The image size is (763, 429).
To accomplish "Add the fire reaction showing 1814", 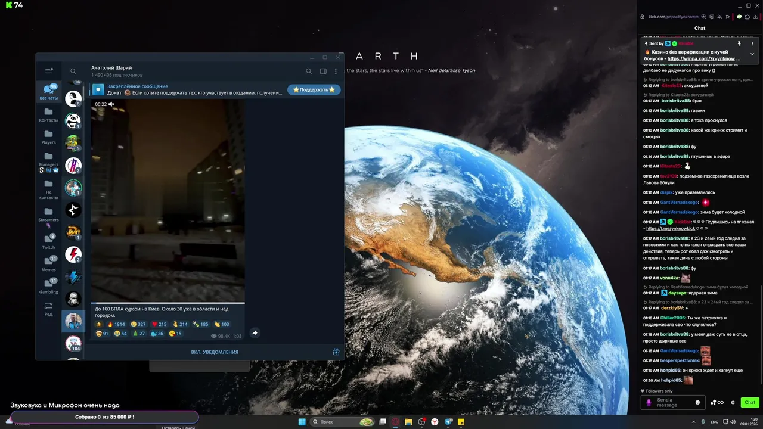I will 116,324.
